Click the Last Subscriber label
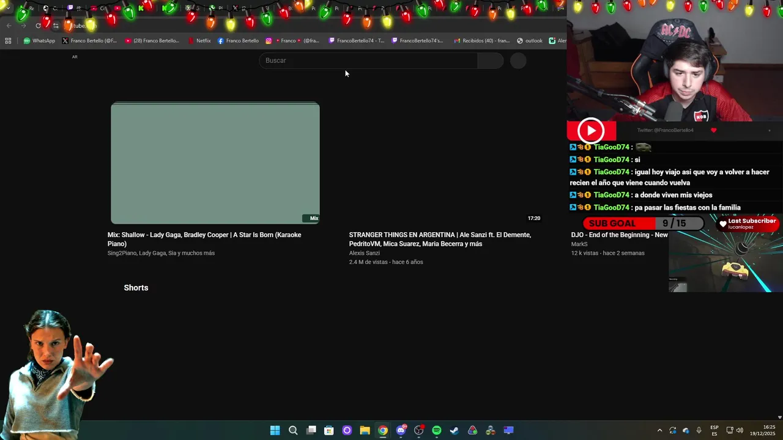Viewport: 783px width, 440px height. 752,221
